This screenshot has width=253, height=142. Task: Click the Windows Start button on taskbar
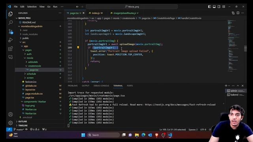coord(83,135)
